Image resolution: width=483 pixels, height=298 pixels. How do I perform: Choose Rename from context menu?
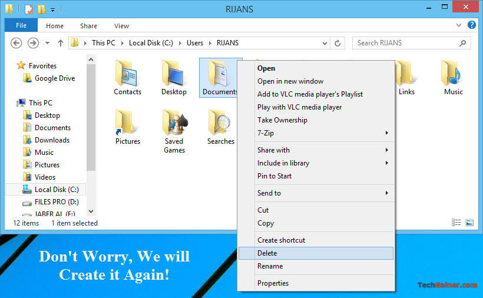(x=316, y=266)
